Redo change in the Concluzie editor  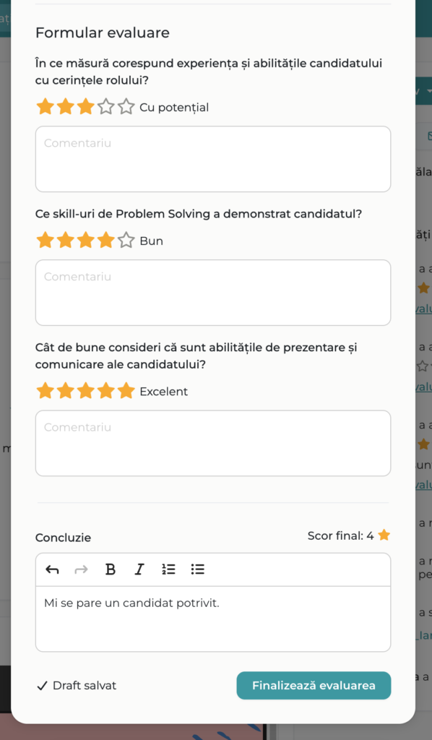(81, 569)
